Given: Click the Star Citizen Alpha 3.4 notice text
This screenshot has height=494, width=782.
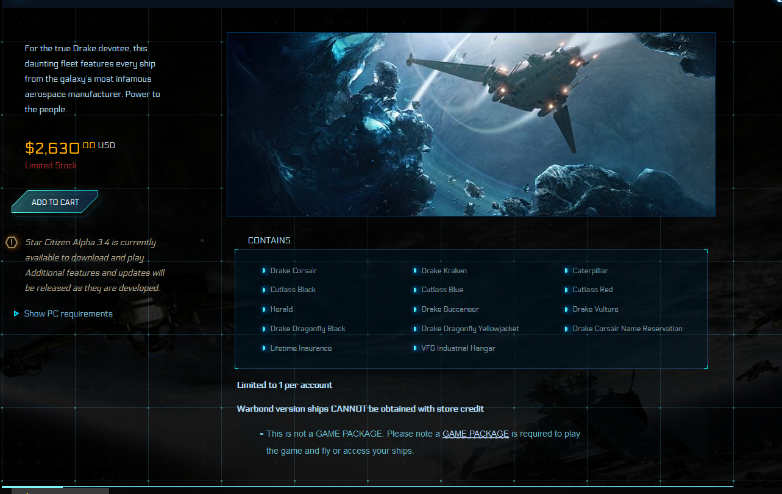Looking at the screenshot, I should click(94, 265).
